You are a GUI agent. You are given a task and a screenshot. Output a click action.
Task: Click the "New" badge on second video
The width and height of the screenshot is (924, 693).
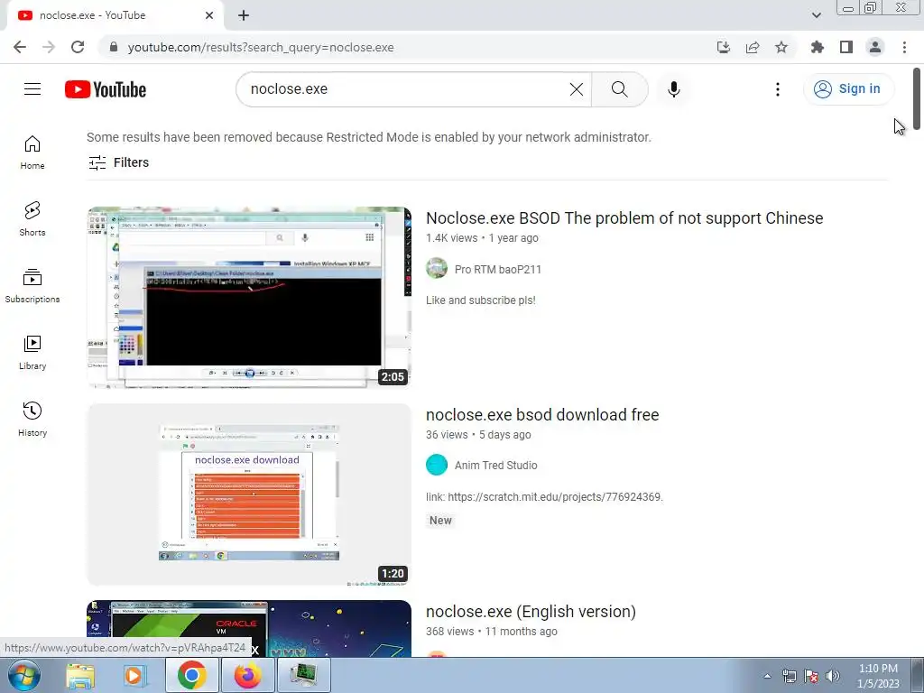pyautogui.click(x=440, y=521)
